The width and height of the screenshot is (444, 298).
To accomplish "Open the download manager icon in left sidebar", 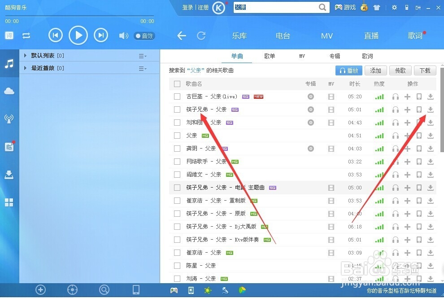I will 9,175.
